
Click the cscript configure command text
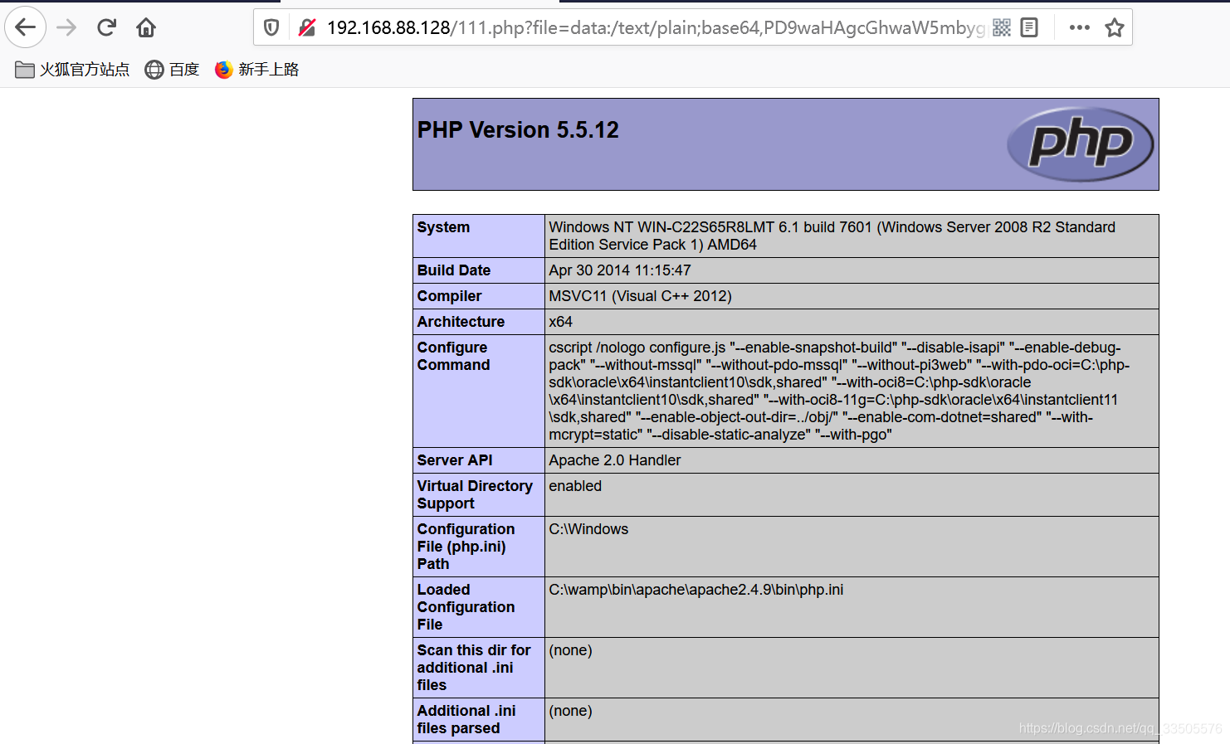839,391
